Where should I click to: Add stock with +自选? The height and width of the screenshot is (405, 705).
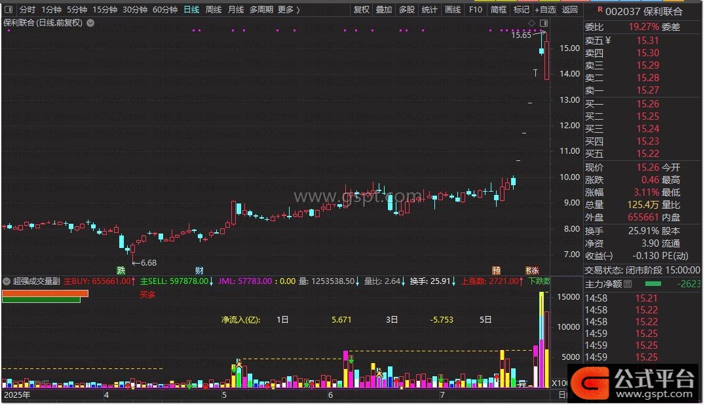545,9
